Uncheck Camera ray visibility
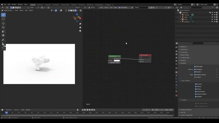 [196, 84]
